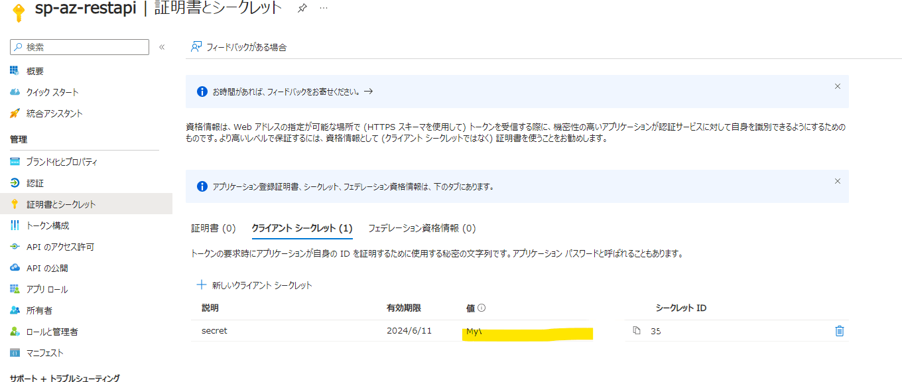Click info icon on アプリケーション登録証明書 banner

[x=202, y=186]
